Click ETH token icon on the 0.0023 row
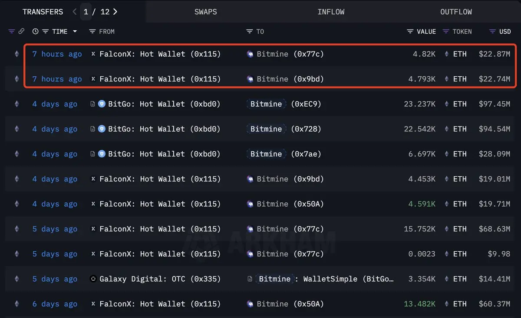521x318 pixels. (447, 254)
